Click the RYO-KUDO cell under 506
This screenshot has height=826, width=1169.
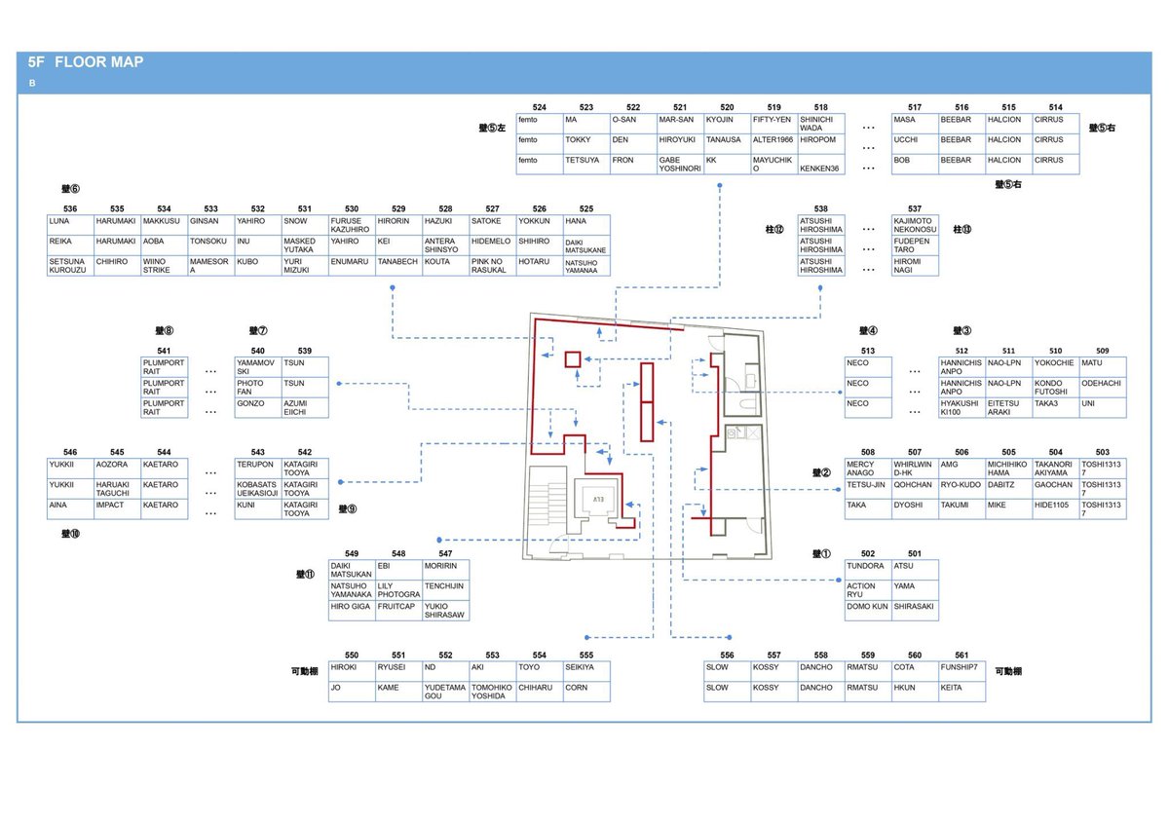(x=962, y=489)
